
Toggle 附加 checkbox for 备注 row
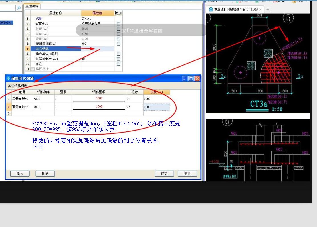[x=118, y=64]
